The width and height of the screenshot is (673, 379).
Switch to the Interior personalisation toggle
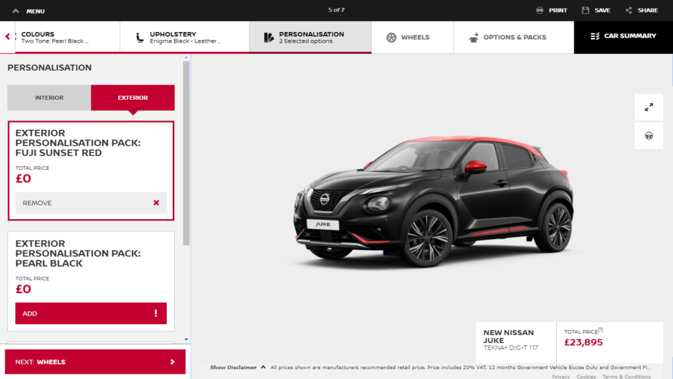coord(49,98)
